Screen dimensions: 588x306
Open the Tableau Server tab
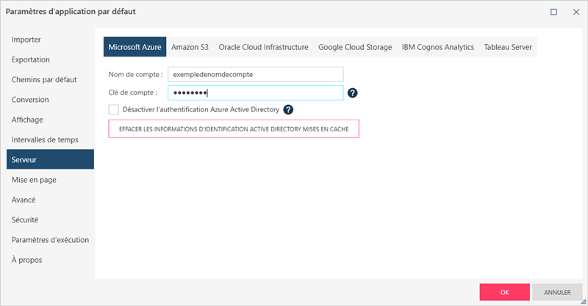[x=508, y=47]
